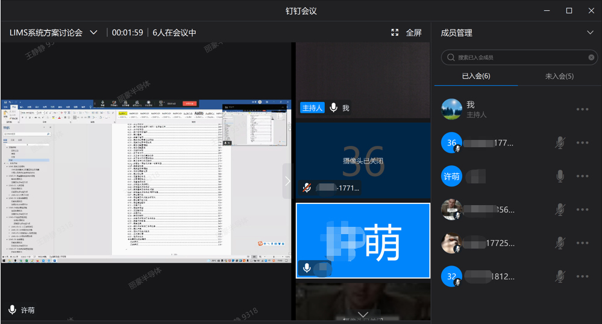Open more options for 许萌 member row
The image size is (602, 324).
point(583,176)
